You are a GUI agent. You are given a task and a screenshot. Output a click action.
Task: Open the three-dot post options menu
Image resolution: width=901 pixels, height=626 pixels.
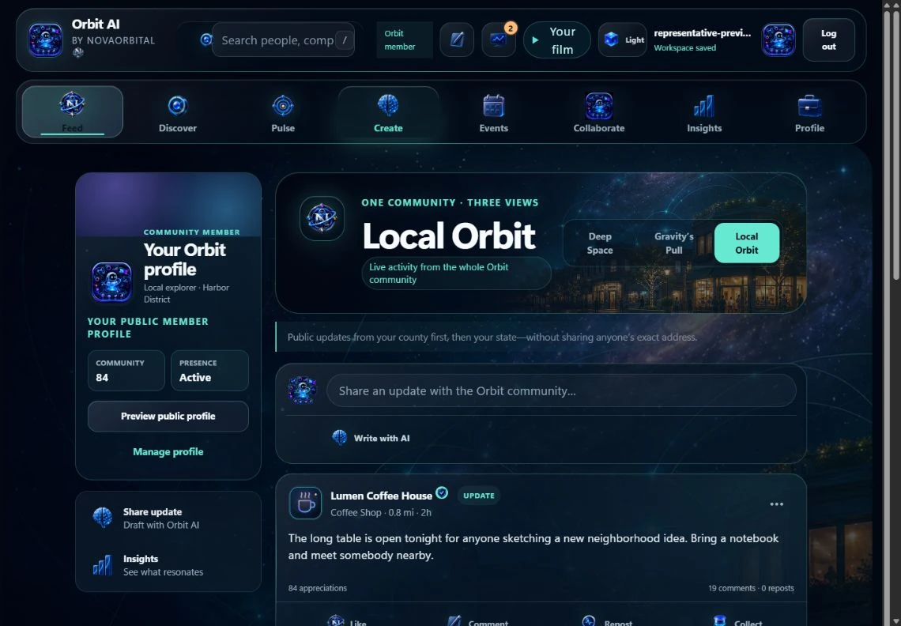click(776, 504)
